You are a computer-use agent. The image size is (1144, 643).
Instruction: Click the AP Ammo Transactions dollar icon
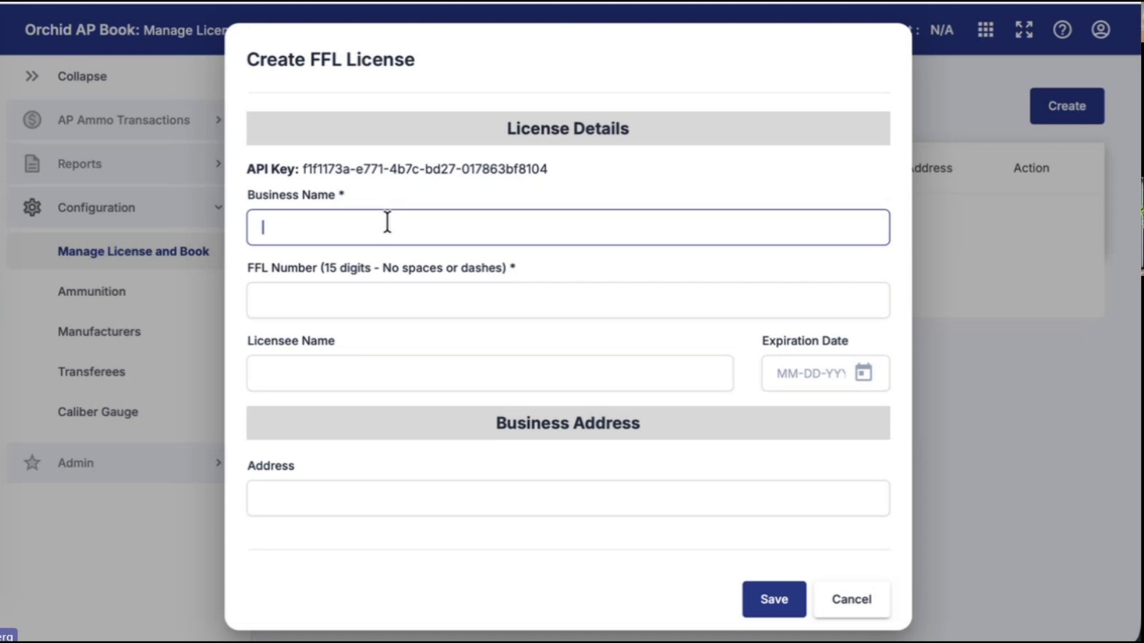32,120
